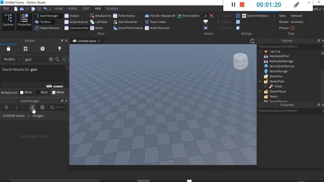
Task: Select ReplicatedStorage in Explorer
Action: (281, 61)
